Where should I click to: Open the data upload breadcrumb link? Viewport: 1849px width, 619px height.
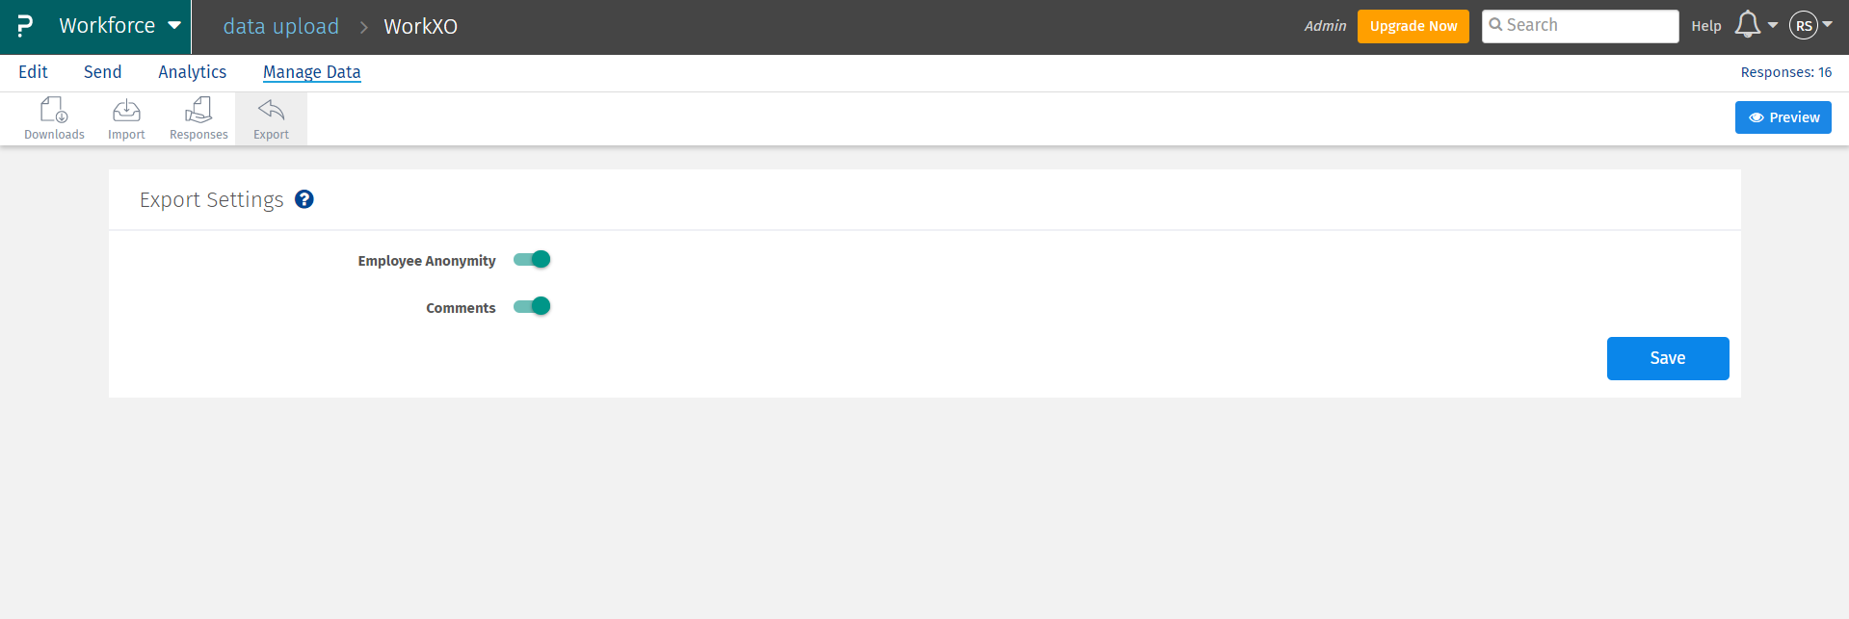[x=281, y=26]
